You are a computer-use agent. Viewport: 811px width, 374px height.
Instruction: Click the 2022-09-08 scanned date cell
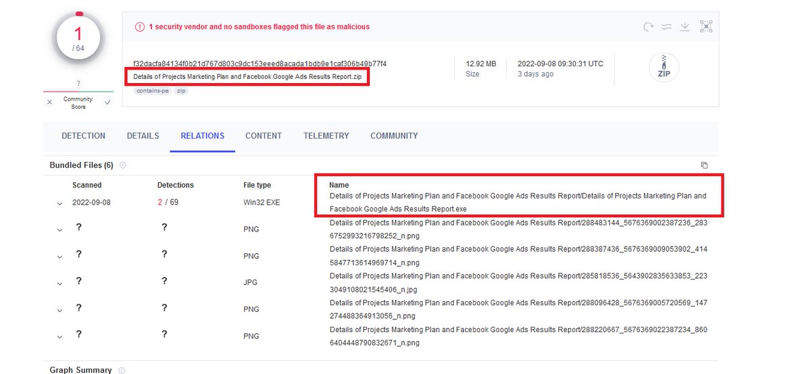pyautogui.click(x=93, y=203)
